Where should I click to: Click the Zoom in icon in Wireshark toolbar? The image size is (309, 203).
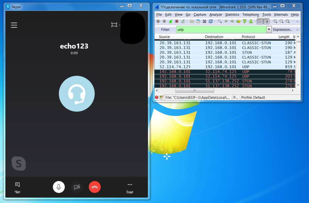click(x=275, y=21)
